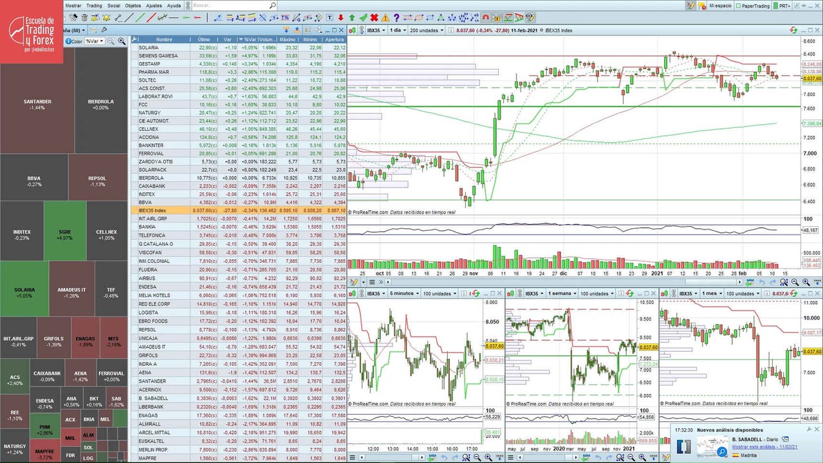
Task: Toggle link chain icon on 1 mes chart
Action: [x=674, y=293]
